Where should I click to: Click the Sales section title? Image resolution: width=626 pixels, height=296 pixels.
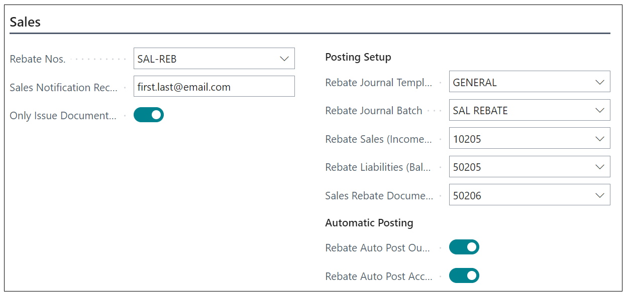25,22
